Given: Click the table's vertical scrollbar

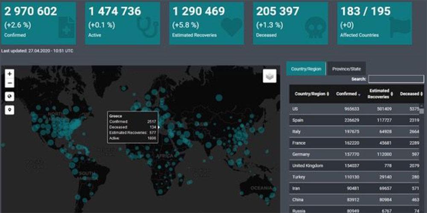Looking at the screenshot, I should tap(422, 112).
